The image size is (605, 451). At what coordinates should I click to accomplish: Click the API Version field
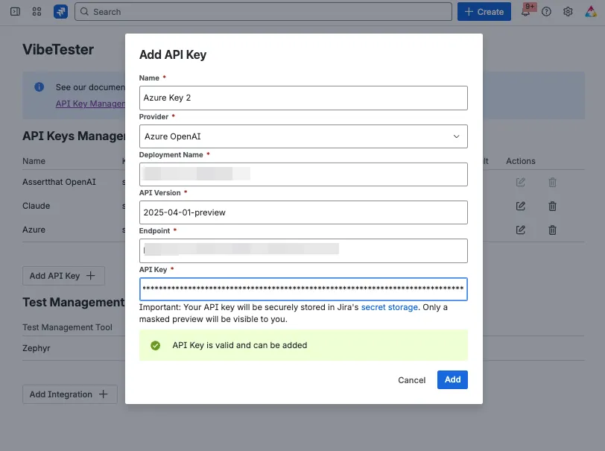point(303,212)
